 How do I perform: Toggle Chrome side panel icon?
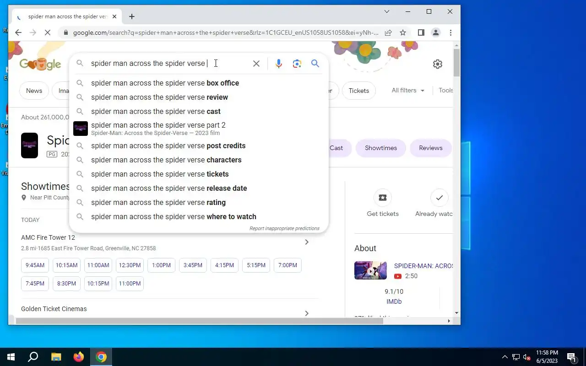point(421,32)
